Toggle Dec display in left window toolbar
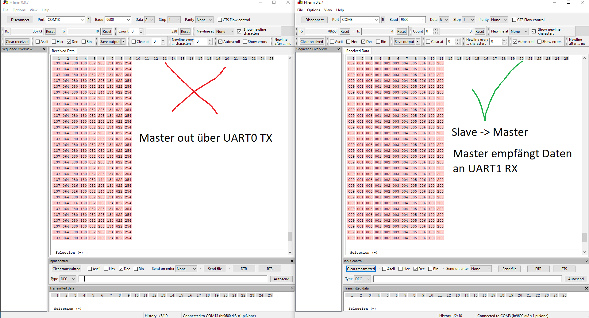 click(x=69, y=42)
